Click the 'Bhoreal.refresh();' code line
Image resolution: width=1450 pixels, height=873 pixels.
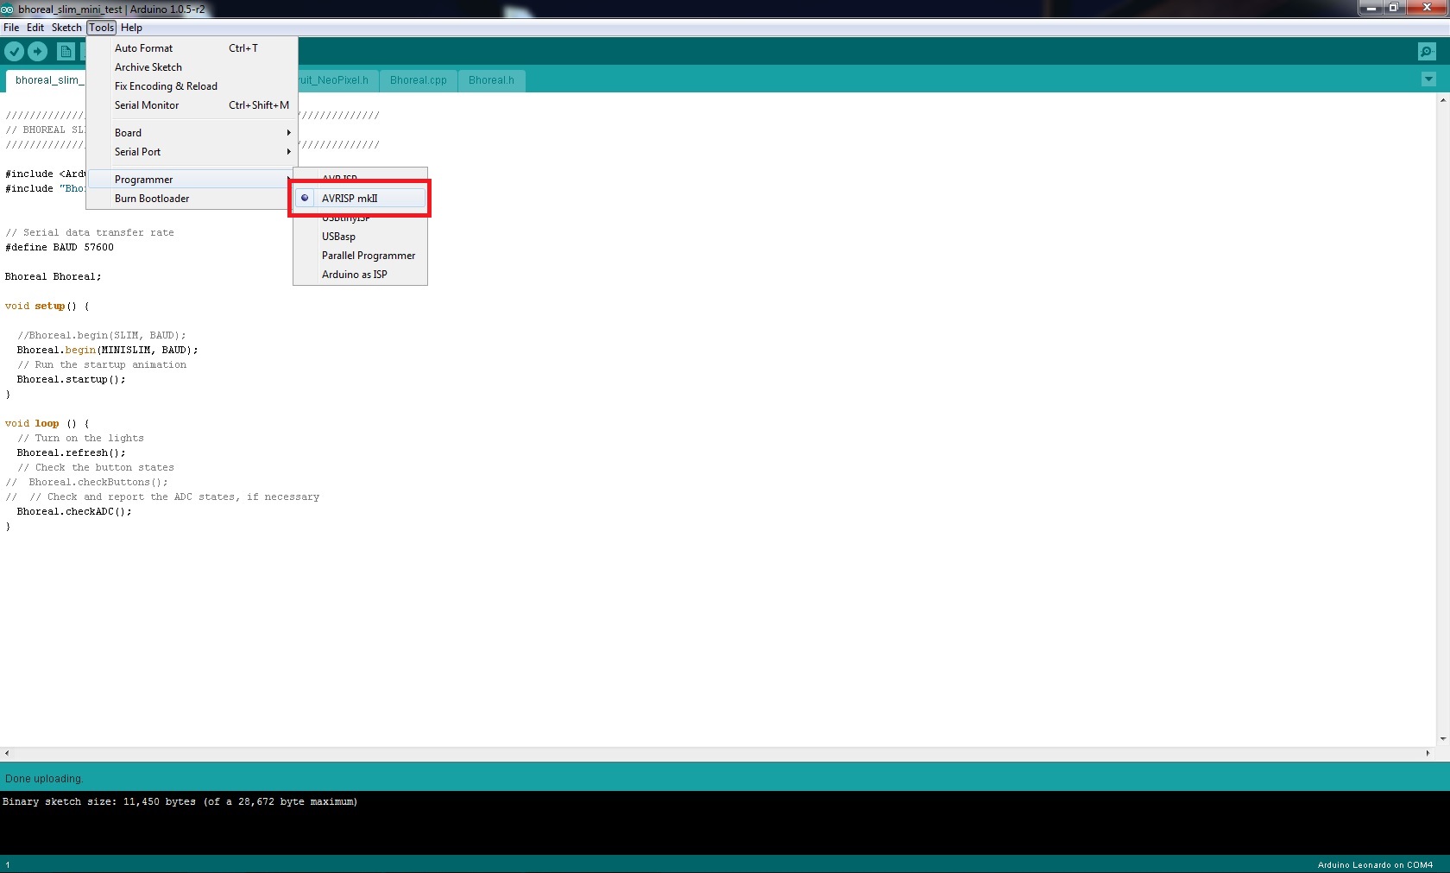pyautogui.click(x=71, y=452)
